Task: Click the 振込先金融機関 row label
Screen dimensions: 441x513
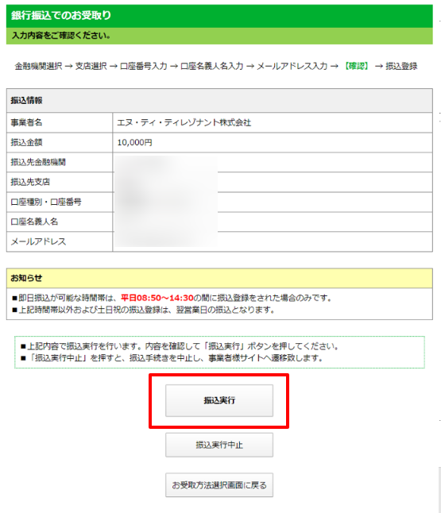Action: [38, 162]
